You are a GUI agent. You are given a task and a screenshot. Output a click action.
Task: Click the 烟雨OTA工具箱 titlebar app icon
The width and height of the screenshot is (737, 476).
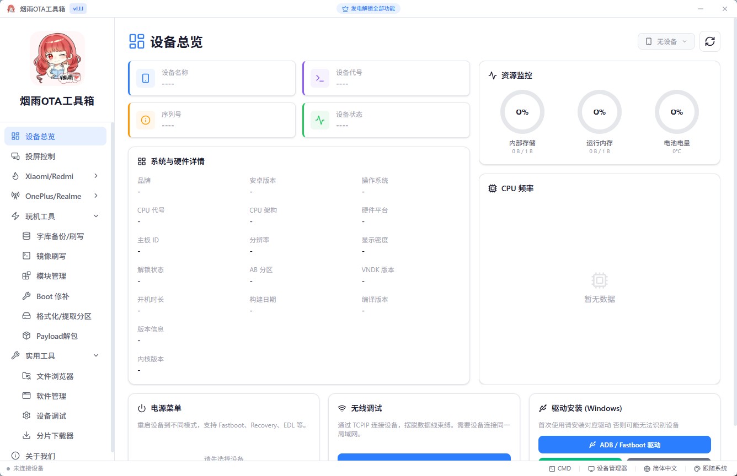coord(11,9)
